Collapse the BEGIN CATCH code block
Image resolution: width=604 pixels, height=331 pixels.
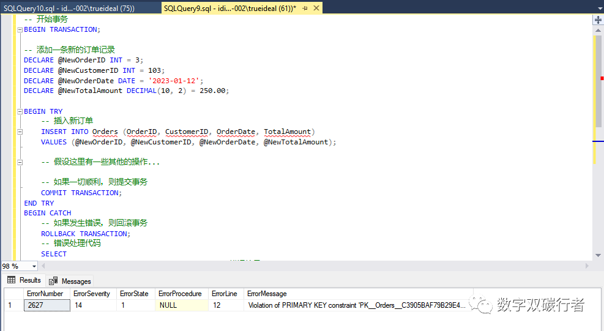click(20, 213)
